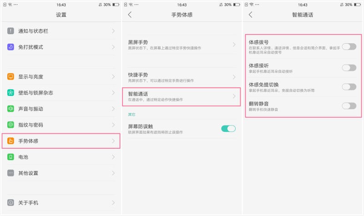Tap the 免打扰模式 moon icon

coord(10,47)
